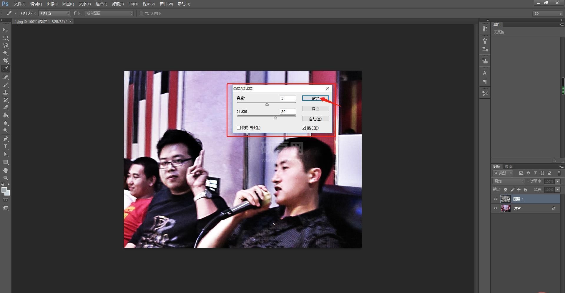This screenshot has height=293, width=565.
Task: Open the 不透明度 dropdown arrow
Action: click(x=557, y=181)
